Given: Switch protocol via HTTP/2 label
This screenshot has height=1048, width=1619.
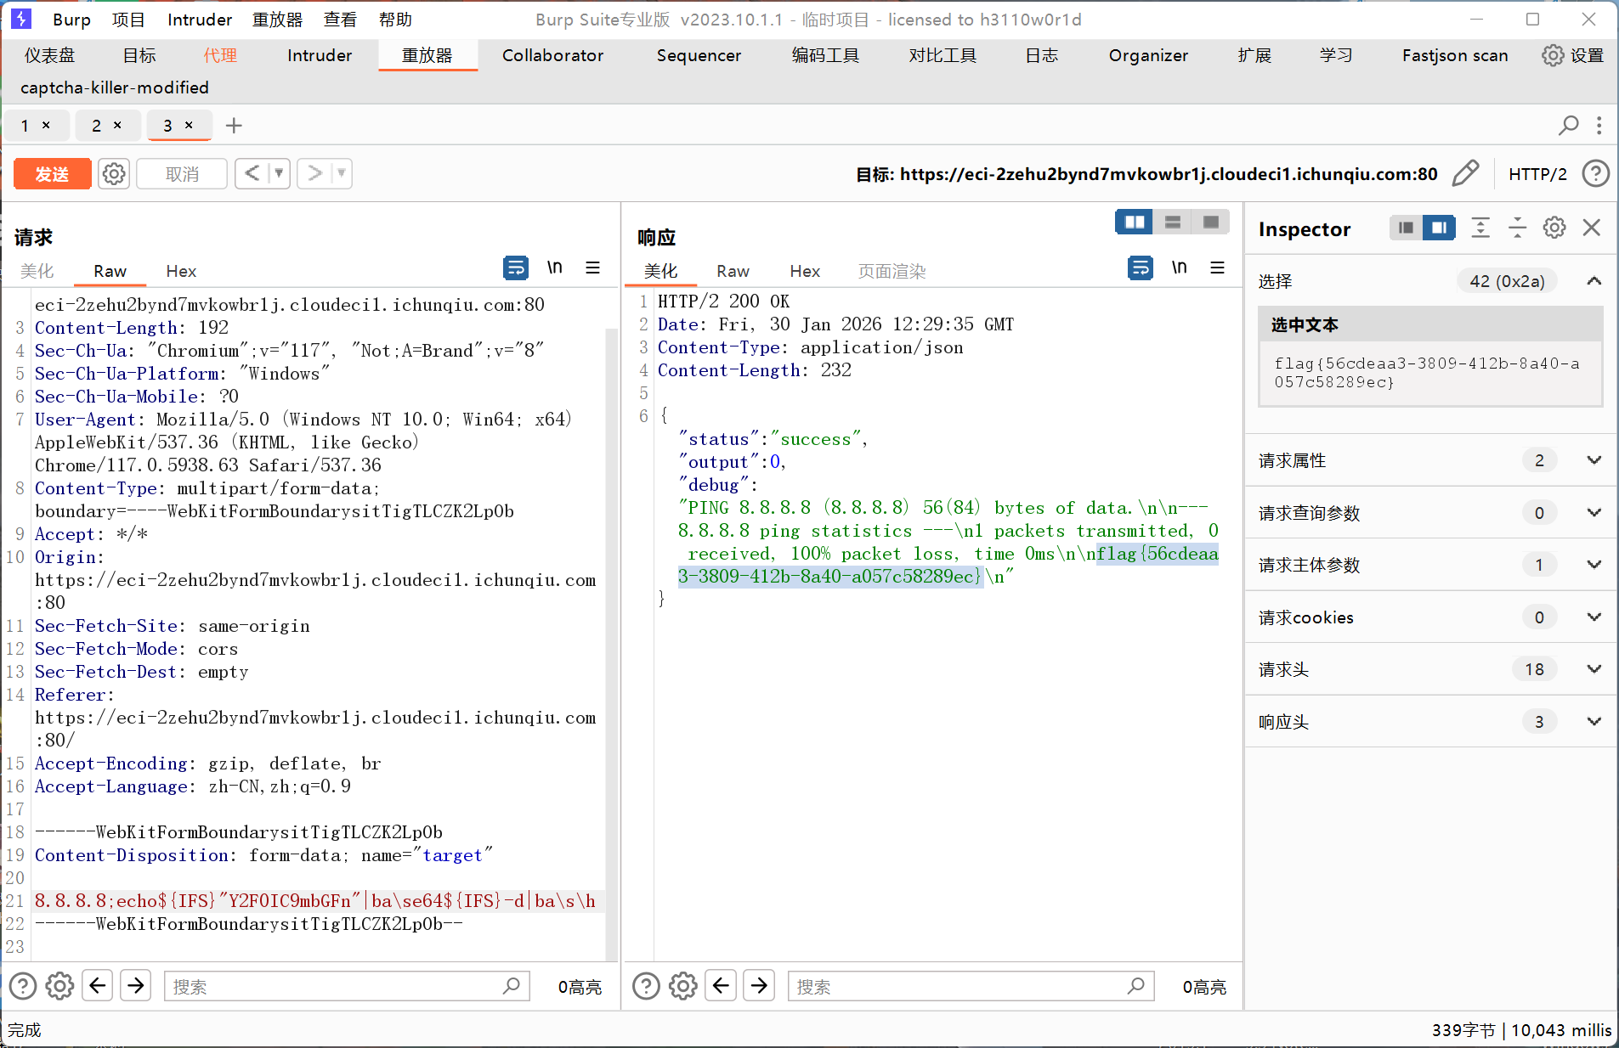Looking at the screenshot, I should [x=1537, y=174].
